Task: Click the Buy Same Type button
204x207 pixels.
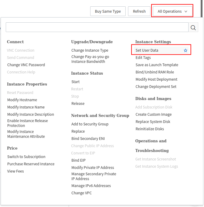Action: click(x=108, y=11)
